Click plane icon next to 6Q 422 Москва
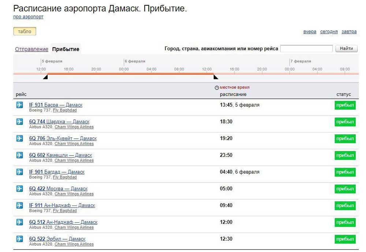The width and height of the screenshot is (366, 252). (x=20, y=188)
